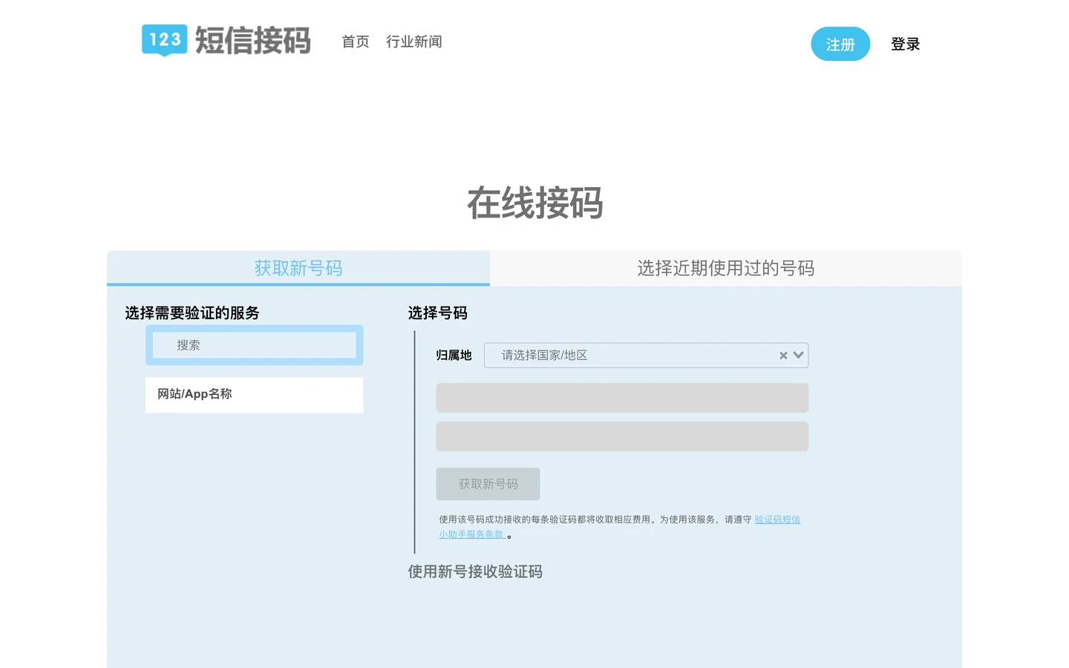The width and height of the screenshot is (1069, 668).
Task: Clear the country selection with the X icon
Action: 783,356
